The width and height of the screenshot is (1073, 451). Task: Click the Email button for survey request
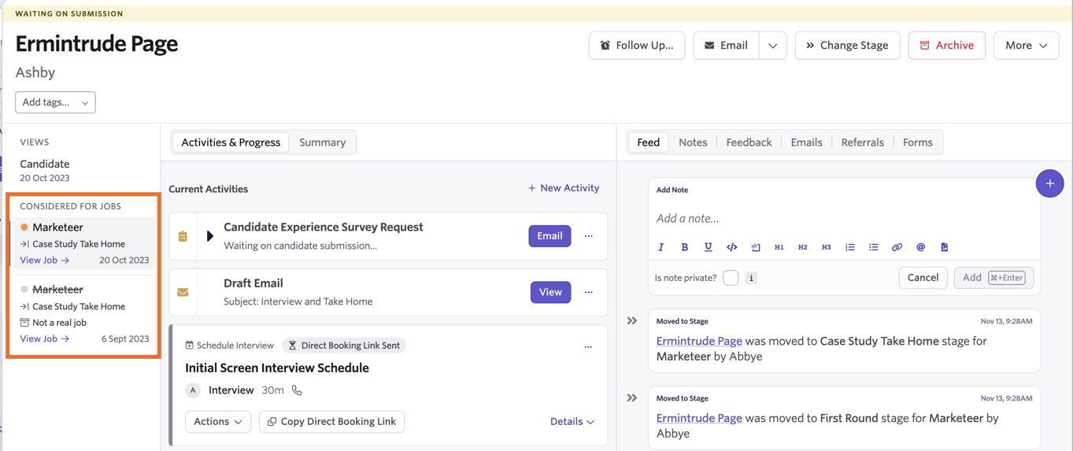(549, 236)
